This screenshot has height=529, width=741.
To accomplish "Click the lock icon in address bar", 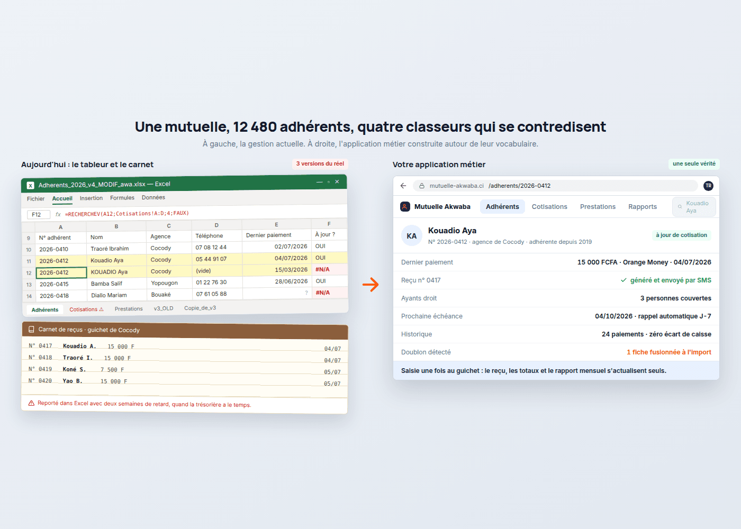I will pyautogui.click(x=422, y=186).
